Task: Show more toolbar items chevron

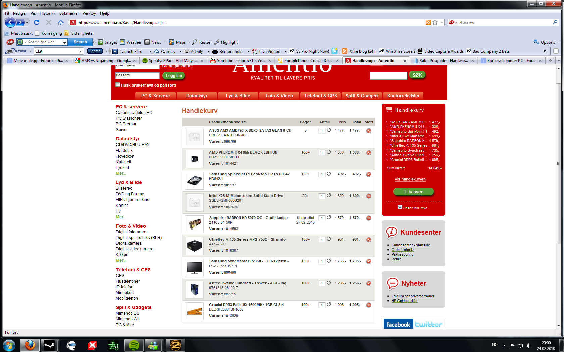Action: (x=545, y=51)
